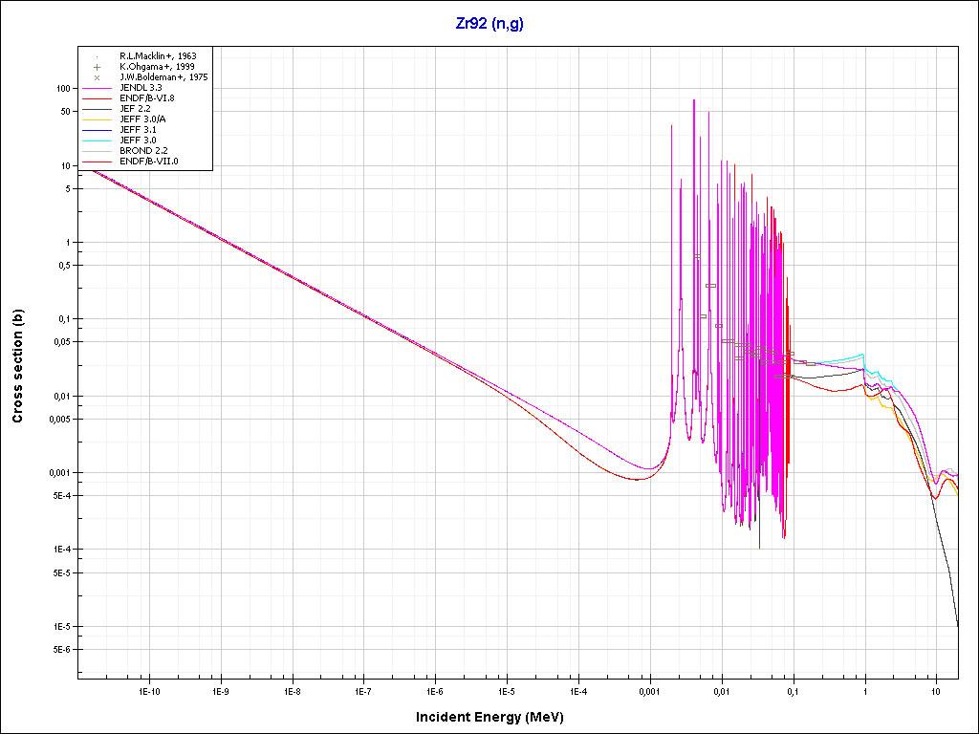The height and width of the screenshot is (734, 979).
Task: Click the Incident Energy (MeV) axis label
Action: point(496,717)
